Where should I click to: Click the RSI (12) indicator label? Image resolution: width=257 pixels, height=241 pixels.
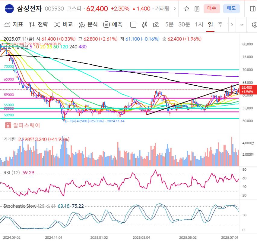click(x=11, y=173)
